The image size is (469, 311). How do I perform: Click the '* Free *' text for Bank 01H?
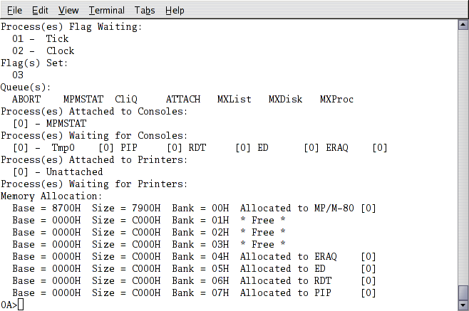pyautogui.click(x=262, y=220)
